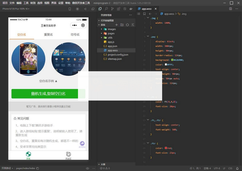The height and width of the screenshot is (171, 242).
Task: Click the new file icon in explorer
Action: point(116,25)
